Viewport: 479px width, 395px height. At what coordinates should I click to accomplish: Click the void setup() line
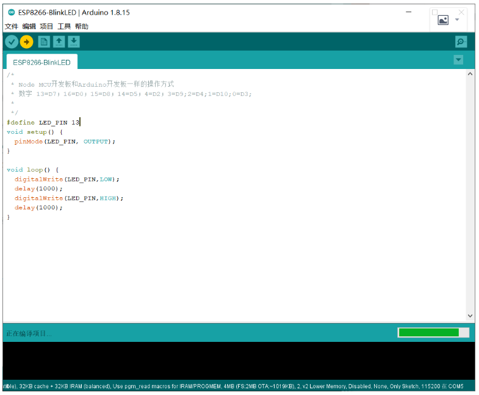pyautogui.click(x=35, y=132)
